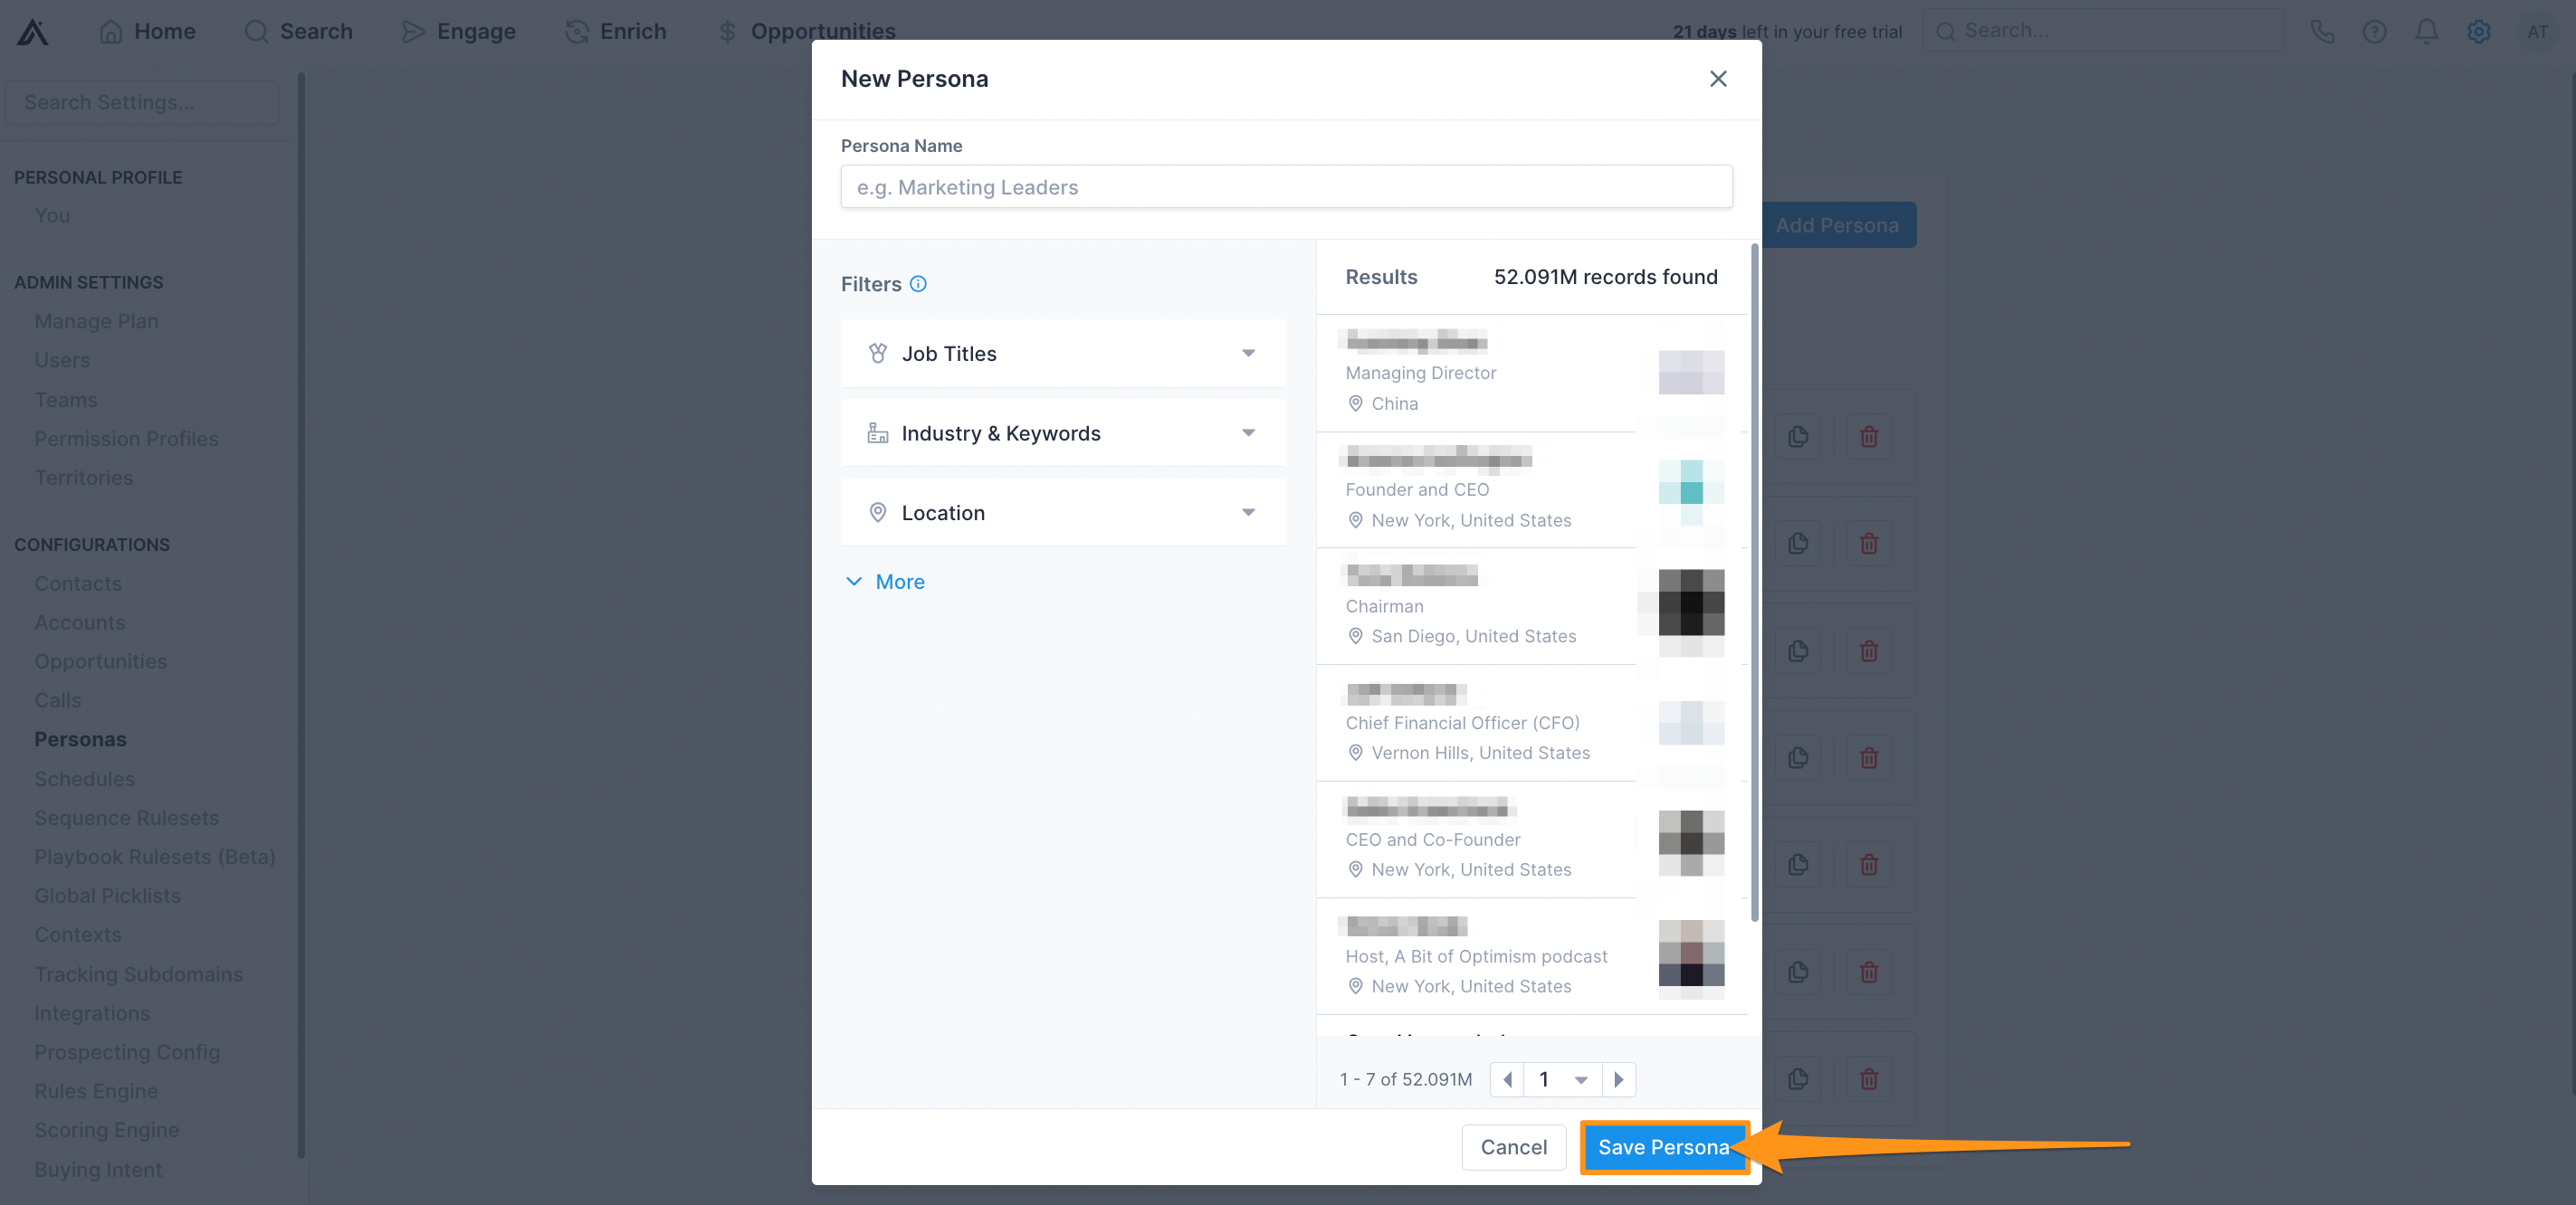The image size is (2576, 1205).
Task: Select Personas in the sidebar
Action: pyautogui.click(x=81, y=738)
